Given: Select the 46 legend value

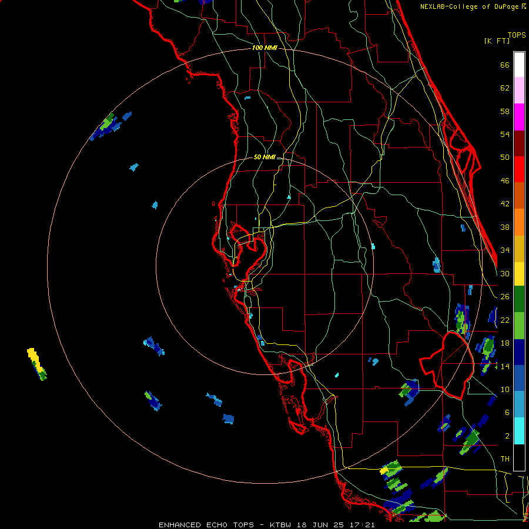Looking at the screenshot, I should [505, 181].
